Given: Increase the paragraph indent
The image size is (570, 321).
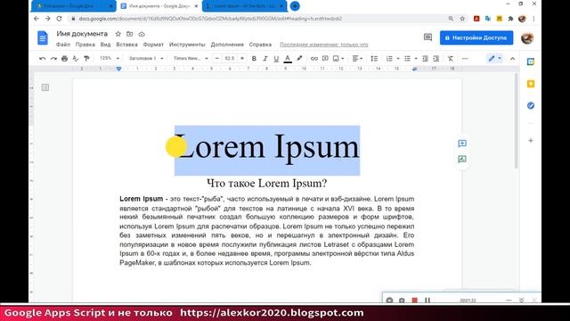Looking at the screenshot, I should point(436,59).
